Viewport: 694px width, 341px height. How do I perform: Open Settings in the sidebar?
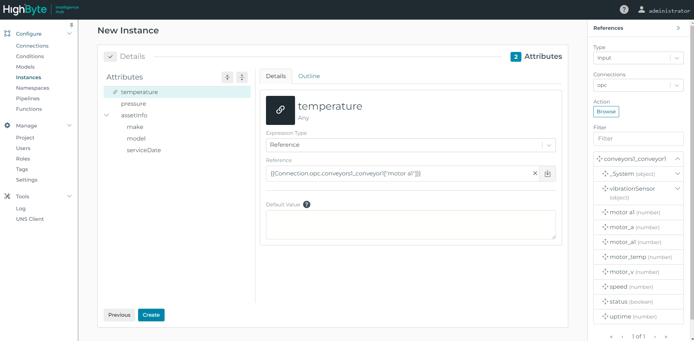pos(27,180)
